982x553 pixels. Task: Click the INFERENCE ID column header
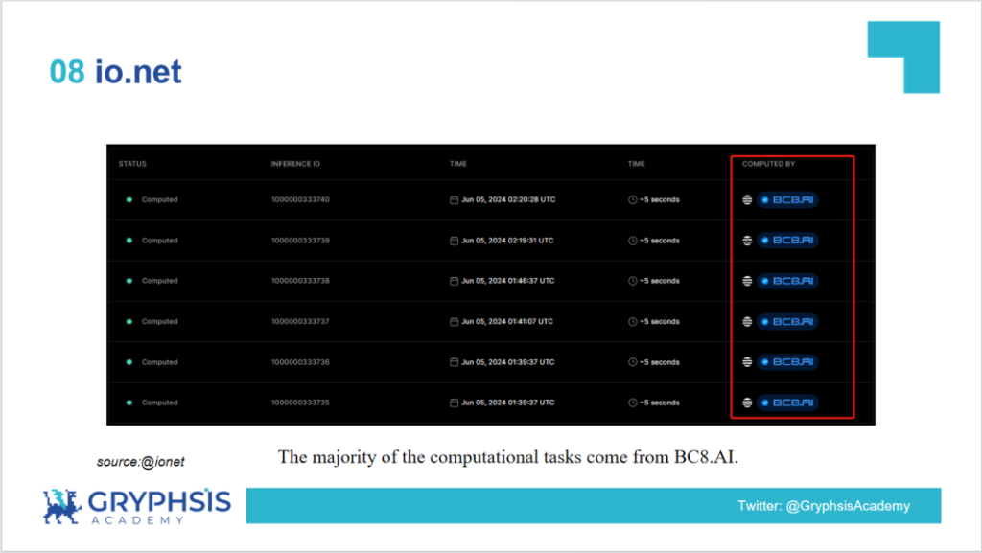[x=295, y=164]
